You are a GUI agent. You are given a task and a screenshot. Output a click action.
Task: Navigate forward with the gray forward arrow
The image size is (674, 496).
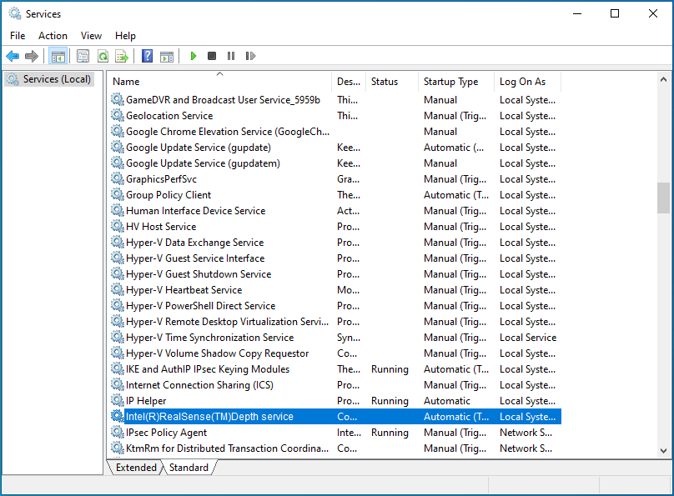32,56
